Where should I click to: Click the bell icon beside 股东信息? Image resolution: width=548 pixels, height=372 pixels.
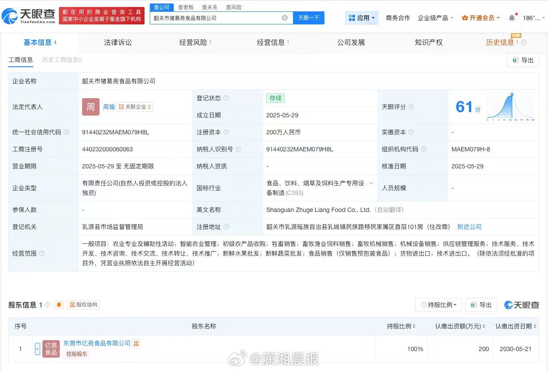(59, 305)
